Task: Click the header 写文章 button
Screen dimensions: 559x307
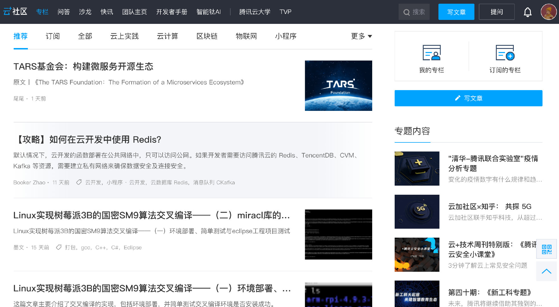Action: coord(456,12)
